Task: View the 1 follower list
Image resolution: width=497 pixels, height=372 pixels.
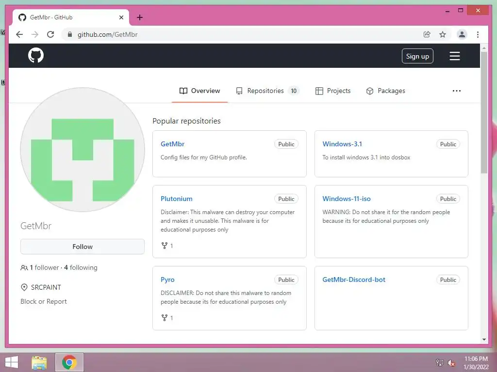Action: 44,267
